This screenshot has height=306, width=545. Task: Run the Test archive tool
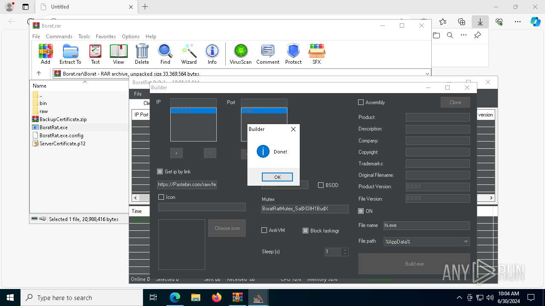[95, 54]
